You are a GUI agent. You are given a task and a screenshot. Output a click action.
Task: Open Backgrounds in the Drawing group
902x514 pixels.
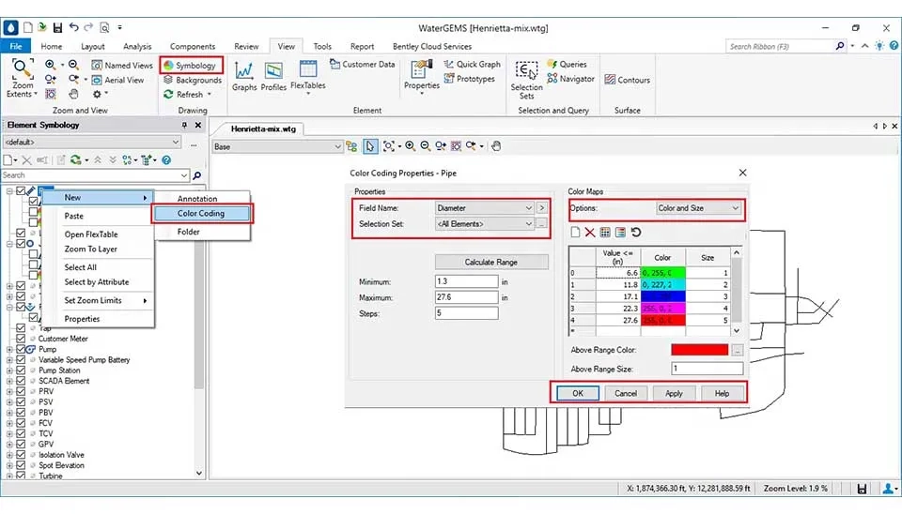point(192,80)
